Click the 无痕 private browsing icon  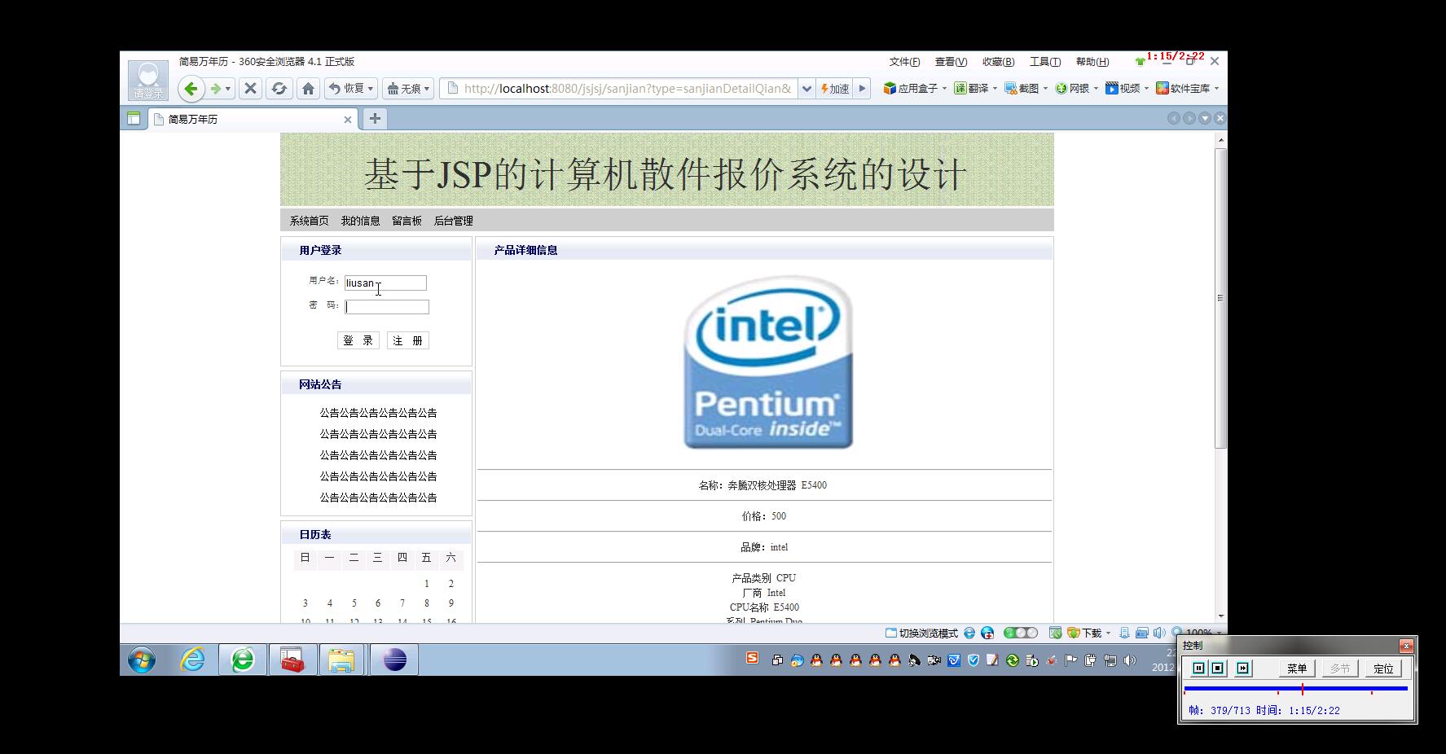[x=393, y=89]
